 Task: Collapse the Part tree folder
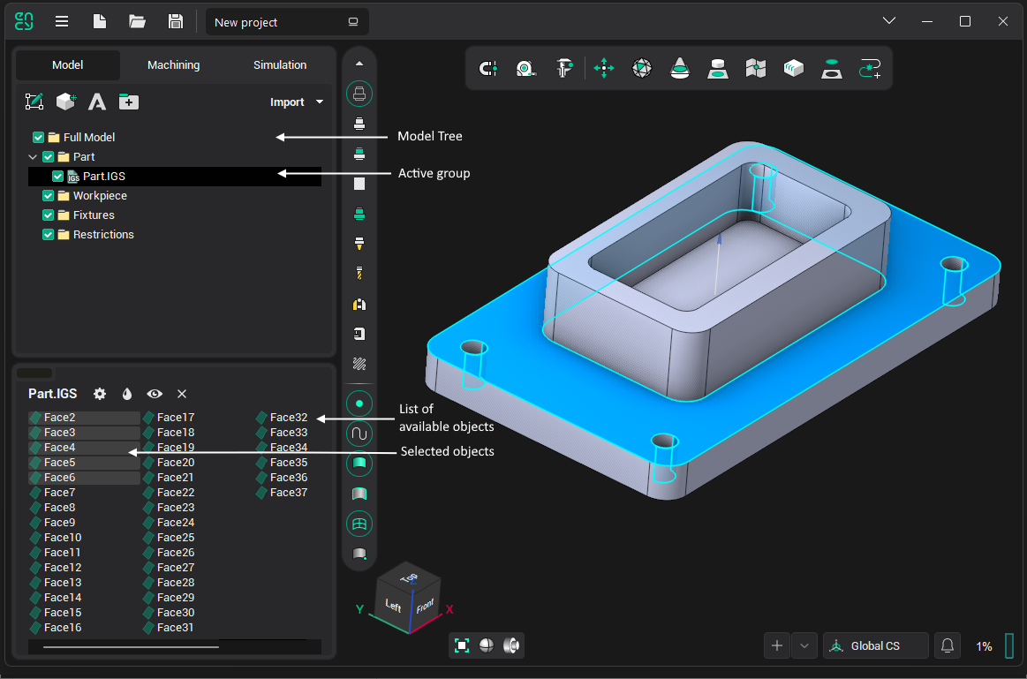tap(33, 157)
